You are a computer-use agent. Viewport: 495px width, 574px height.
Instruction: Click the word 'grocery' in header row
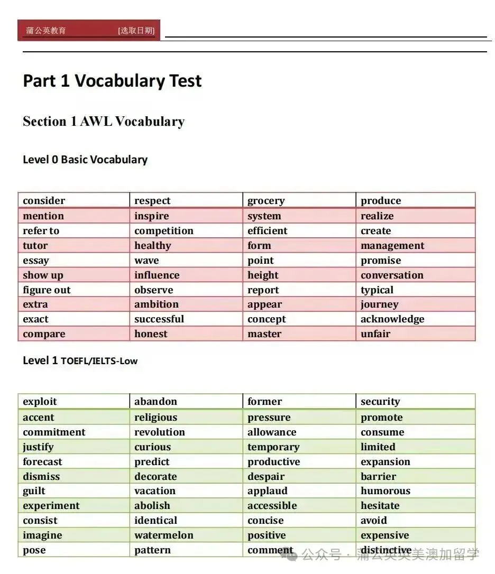[266, 201]
